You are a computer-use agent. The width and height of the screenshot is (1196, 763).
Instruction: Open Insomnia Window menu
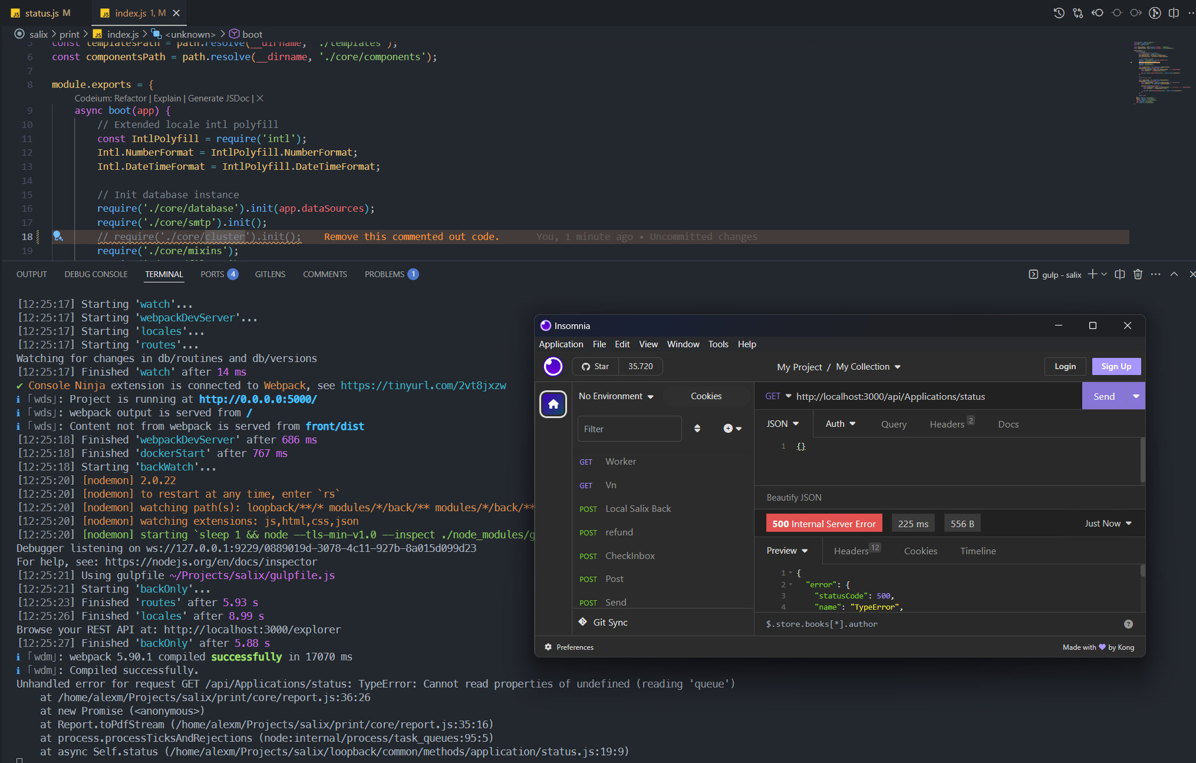click(683, 344)
